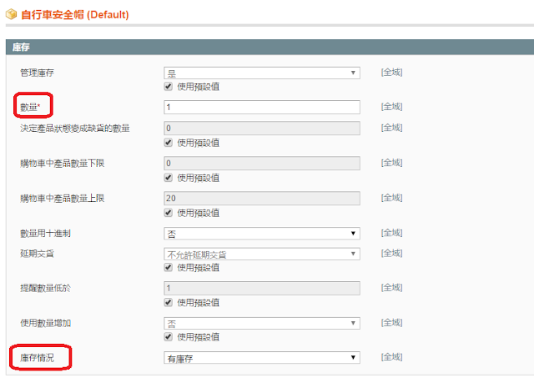Toggle 使用預設值 under 提醒數量低於
This screenshot has width=534, height=378.
point(169,302)
